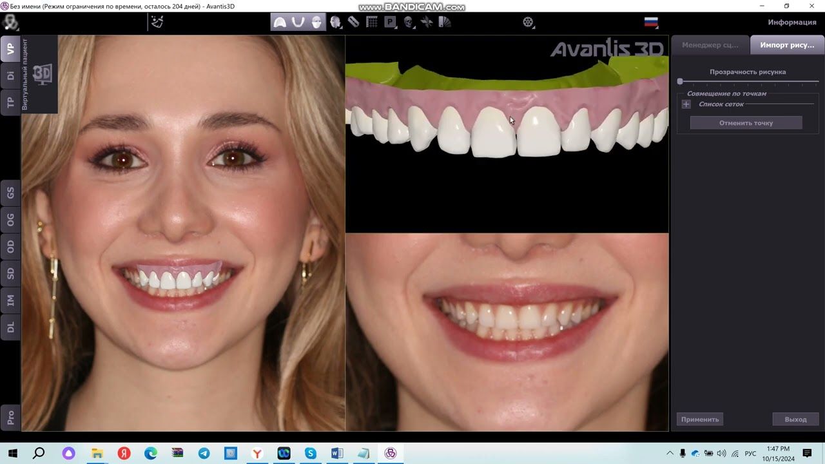Image resolution: width=825 pixels, height=464 pixels.
Task: Toggle the upper jaw view icon
Action: tap(280, 22)
